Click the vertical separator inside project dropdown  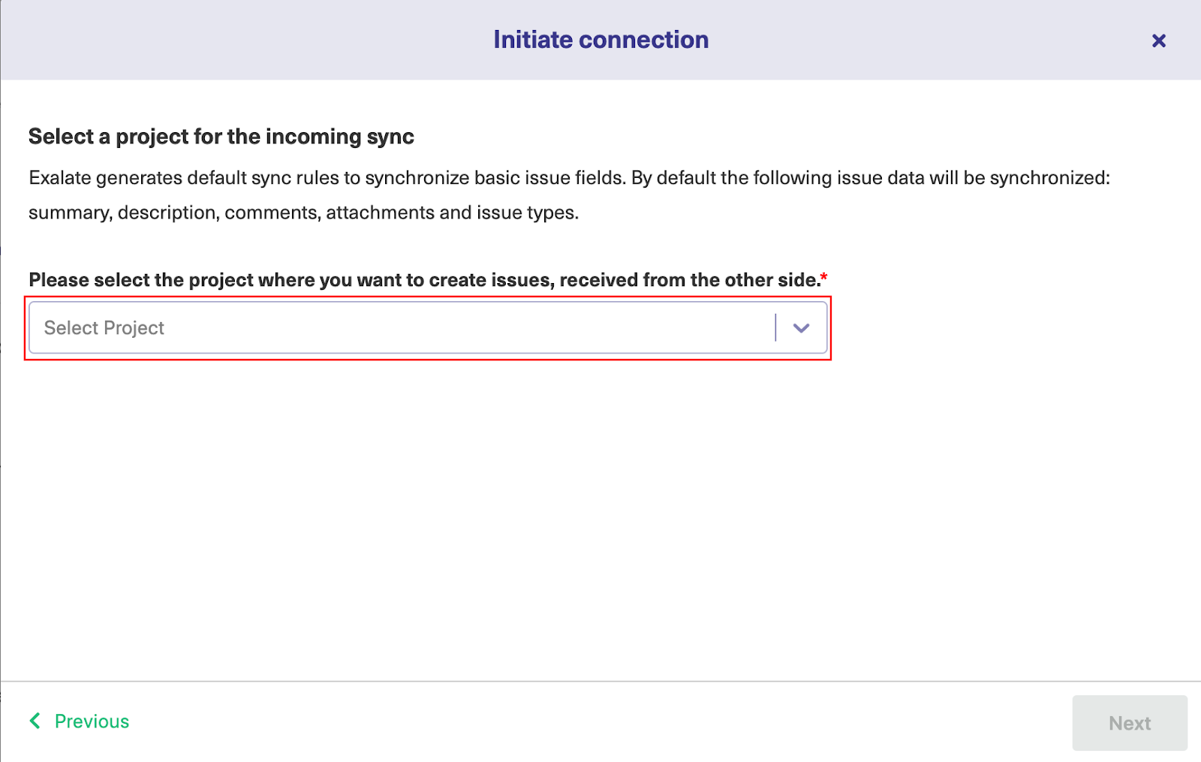tap(775, 328)
